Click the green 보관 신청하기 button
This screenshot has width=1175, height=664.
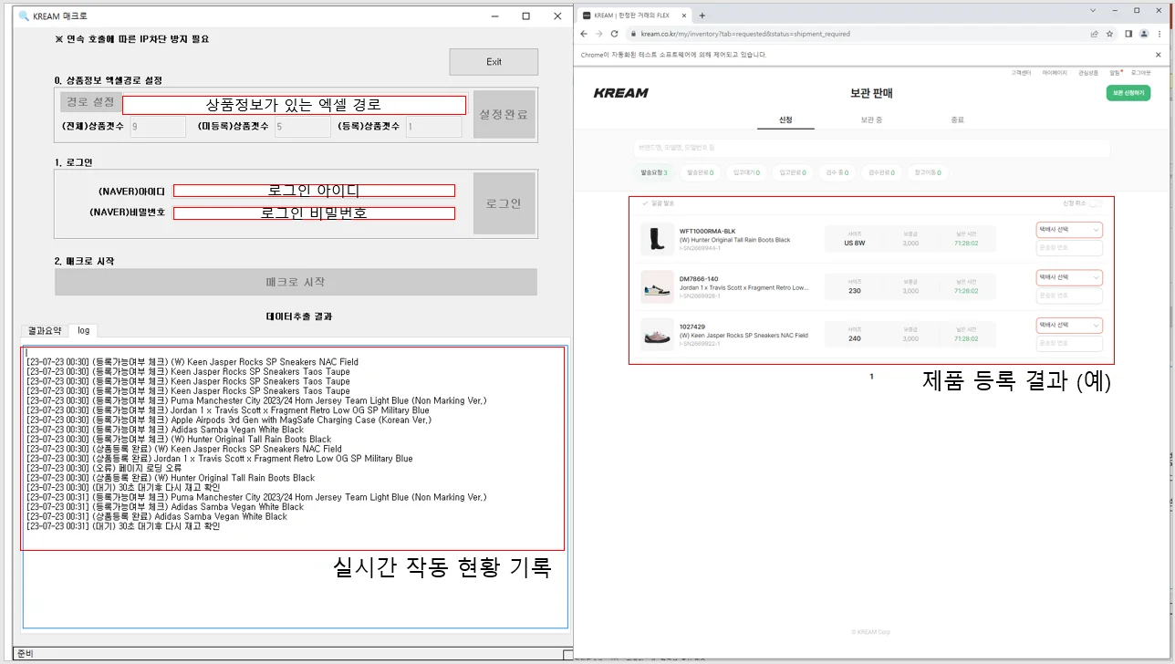tap(1128, 93)
